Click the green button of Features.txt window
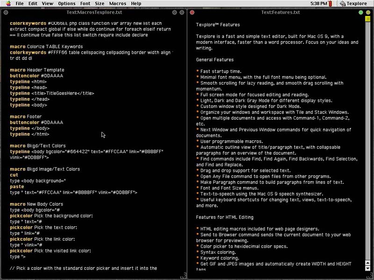 coord(361,13)
